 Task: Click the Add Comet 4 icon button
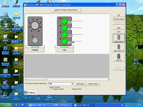pyautogui.click(x=119, y=39)
